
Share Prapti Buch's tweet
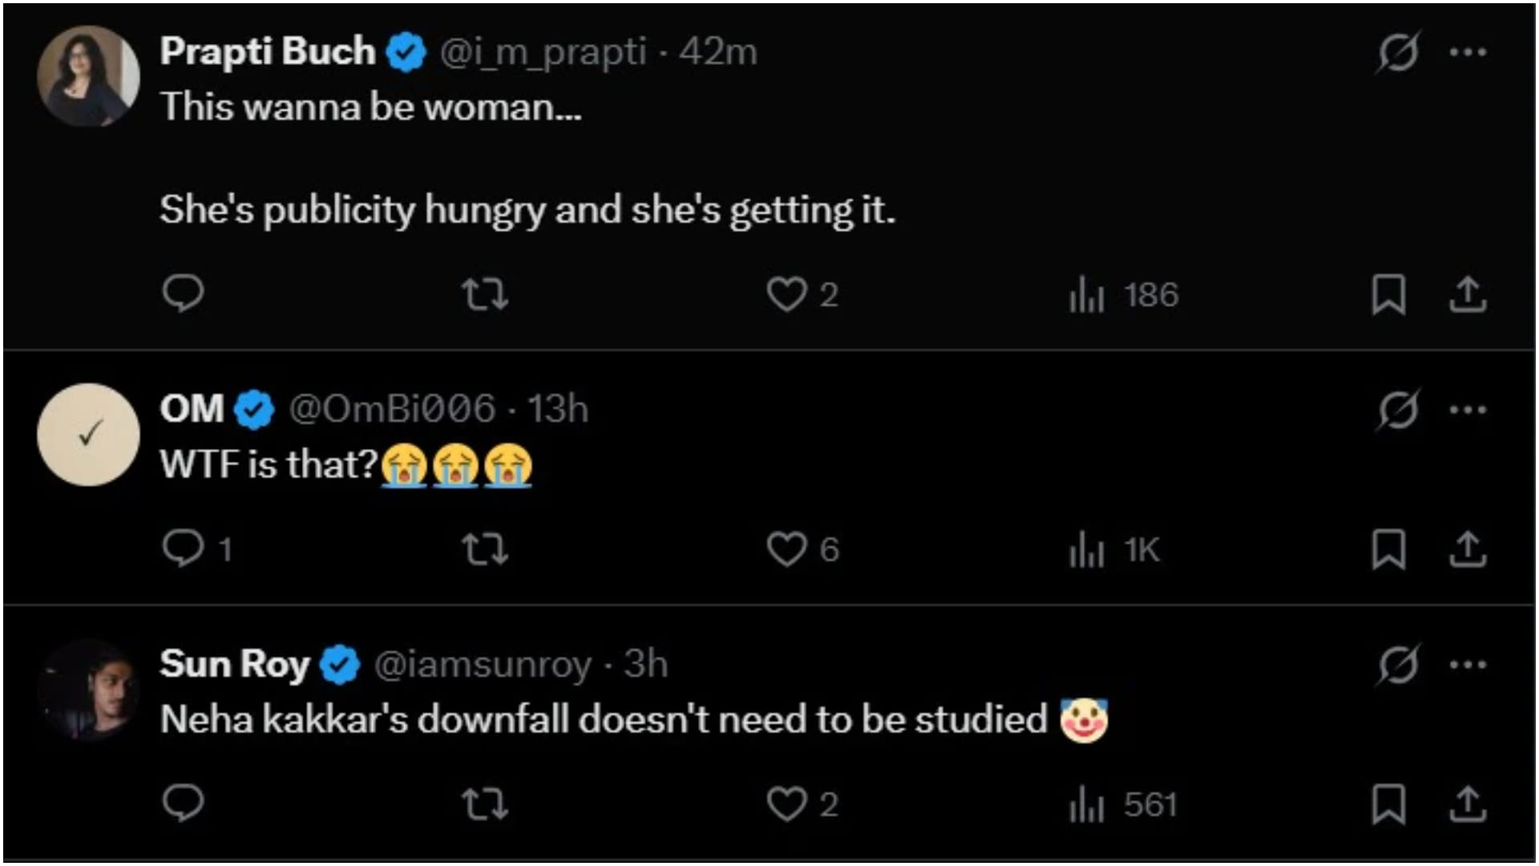1468,294
